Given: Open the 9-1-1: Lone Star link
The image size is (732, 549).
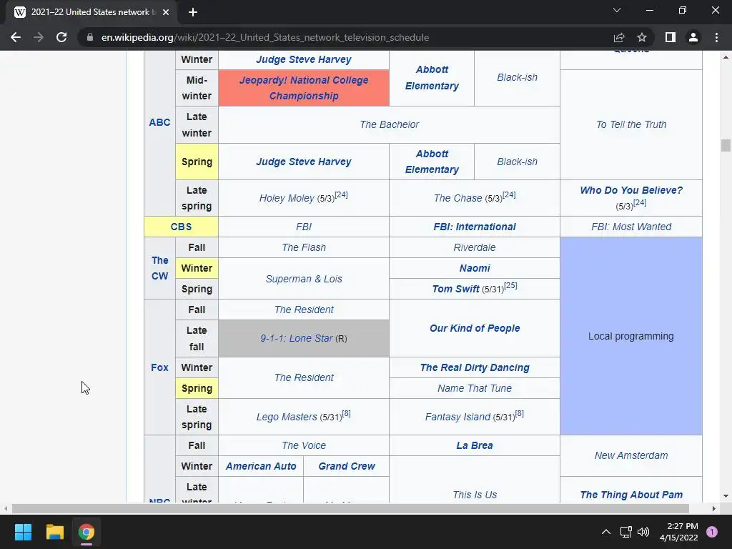Looking at the screenshot, I should (x=297, y=338).
